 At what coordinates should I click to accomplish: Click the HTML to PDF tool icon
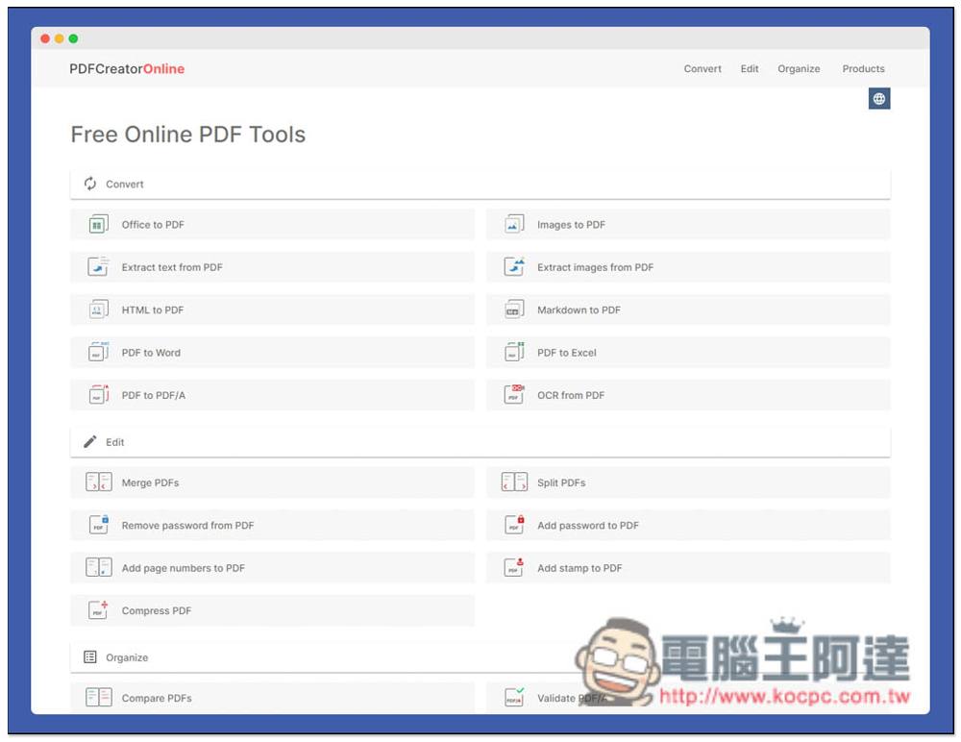click(x=98, y=309)
